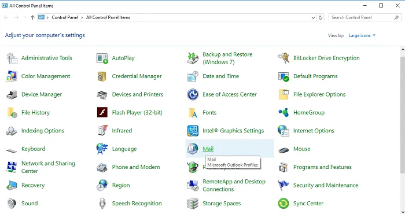
Task: Open the Flash Player icon
Action: [x=102, y=113]
